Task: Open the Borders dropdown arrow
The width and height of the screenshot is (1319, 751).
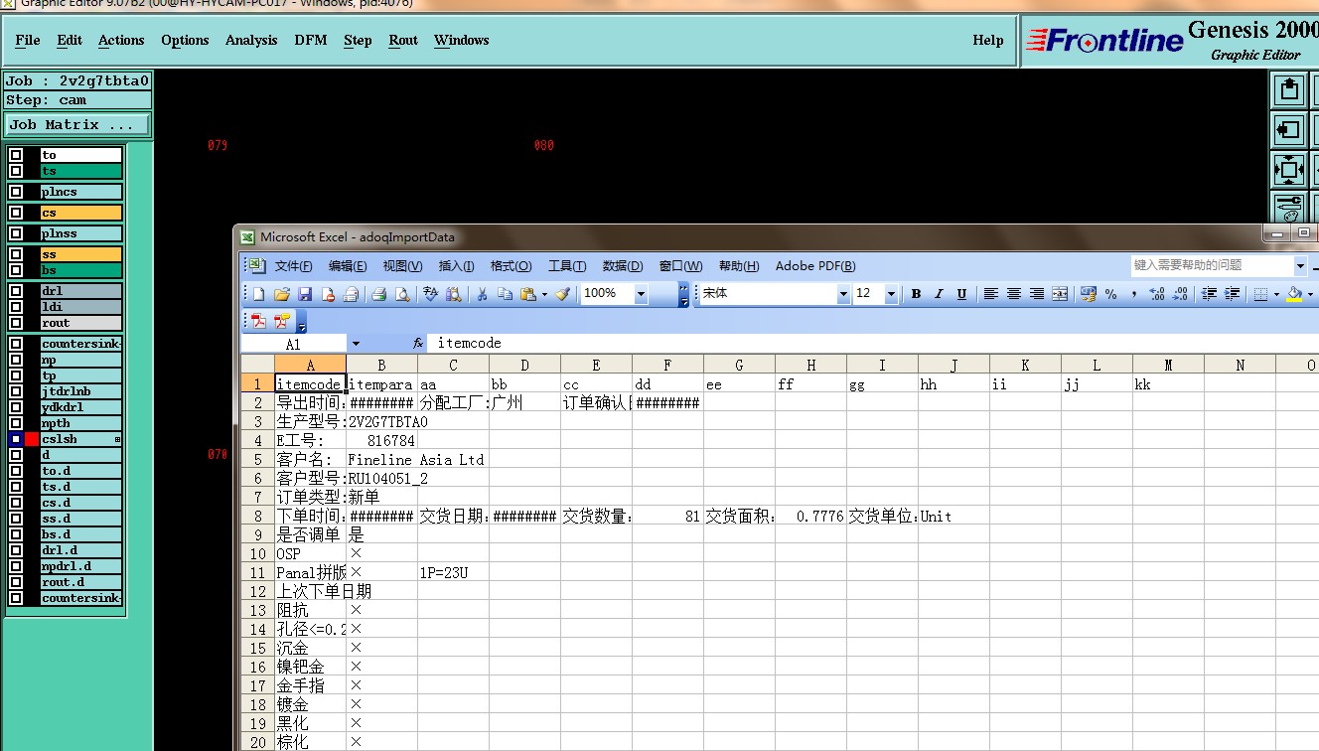Action: click(1275, 294)
